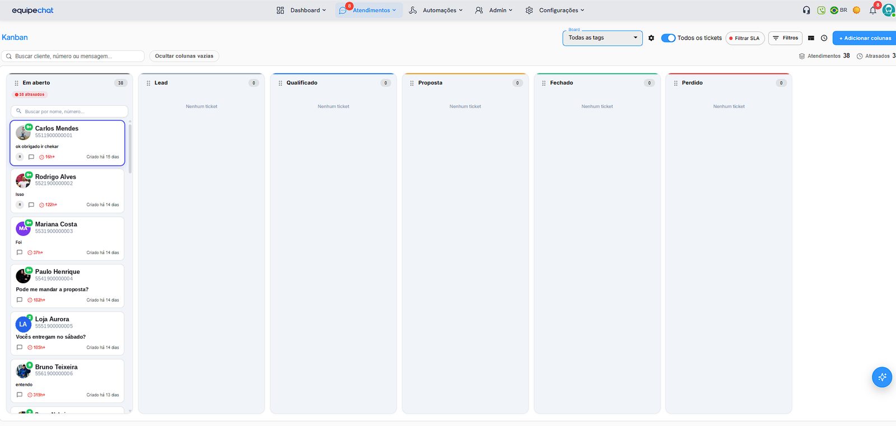This screenshot has width=896, height=426.
Task: Change language via Brazil flag BR
Action: 838,10
